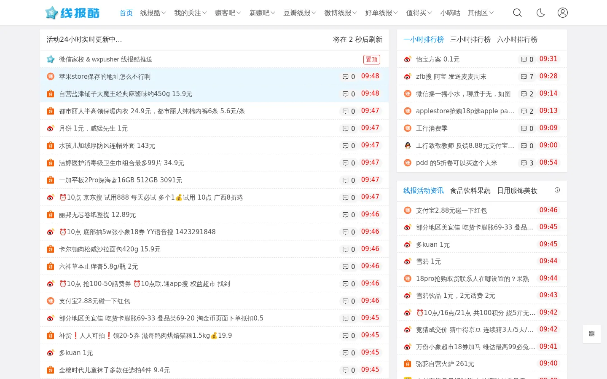Expand the 豆瓣线报 dropdown
Image resolution: width=607 pixels, height=379 pixels.
300,13
